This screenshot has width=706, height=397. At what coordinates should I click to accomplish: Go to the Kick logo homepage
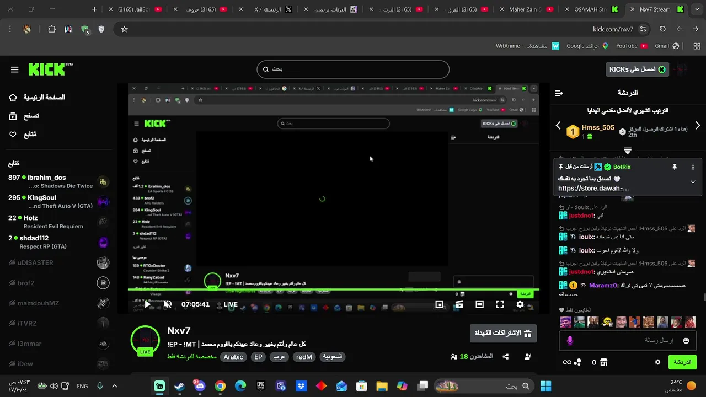[50, 69]
